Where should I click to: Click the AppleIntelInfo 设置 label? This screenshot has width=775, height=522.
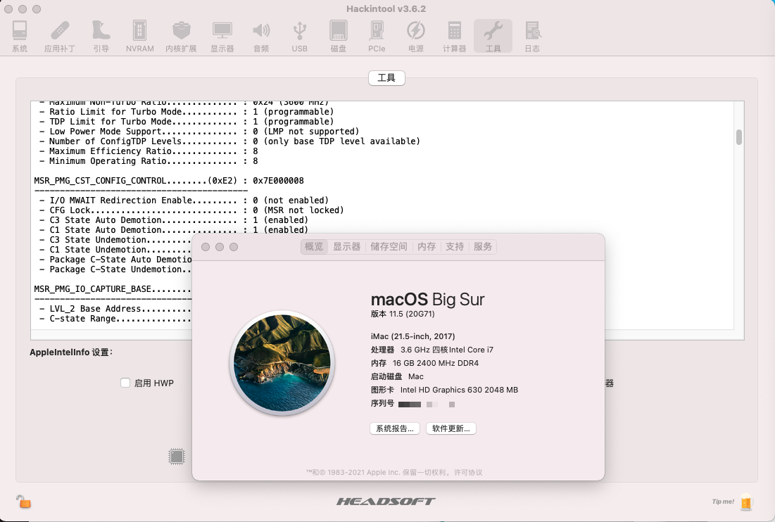(x=71, y=352)
